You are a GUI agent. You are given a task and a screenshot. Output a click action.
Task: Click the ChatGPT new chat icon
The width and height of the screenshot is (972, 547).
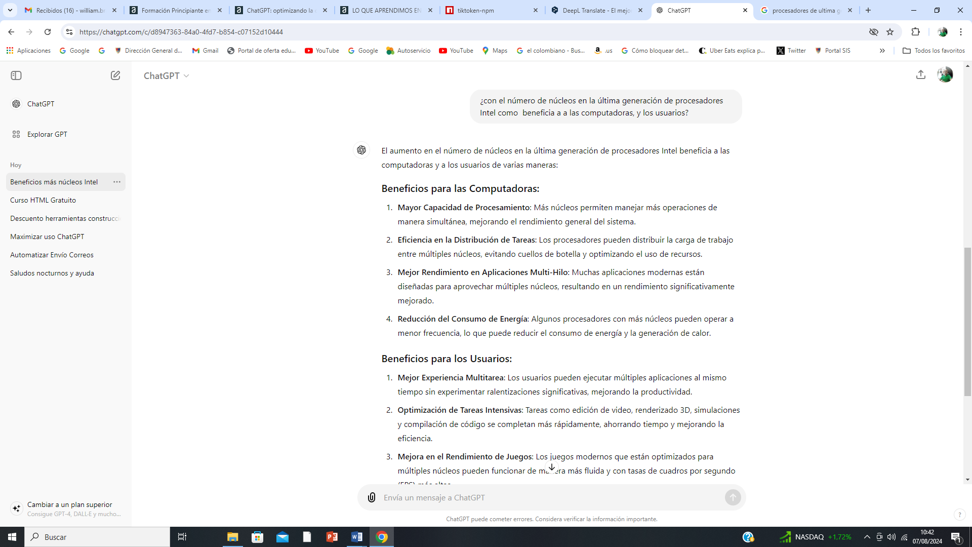tap(115, 75)
